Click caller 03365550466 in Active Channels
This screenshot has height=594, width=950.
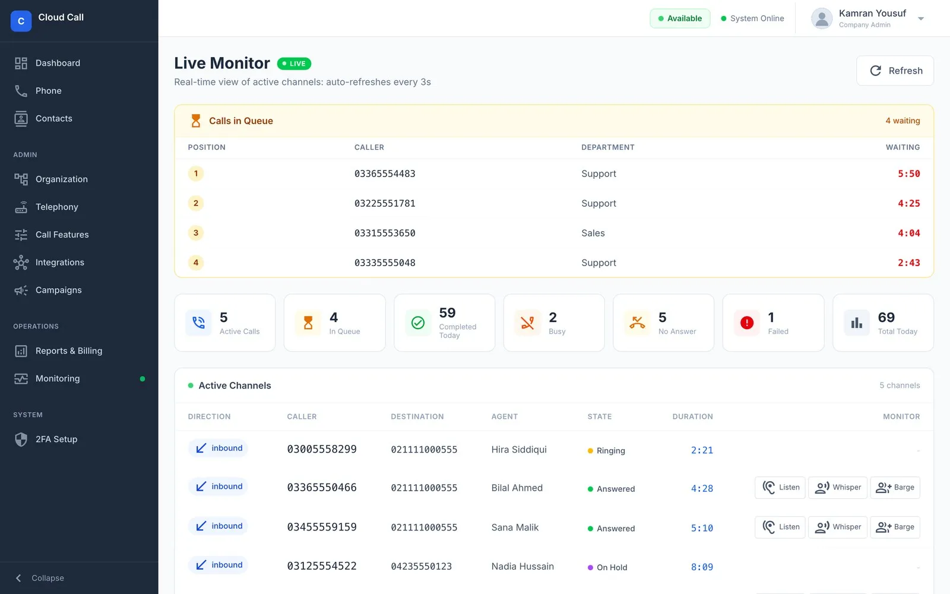pyautogui.click(x=322, y=488)
